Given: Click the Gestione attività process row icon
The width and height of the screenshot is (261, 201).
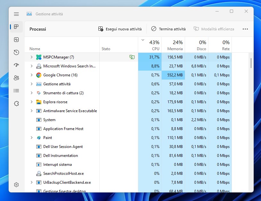Looking at the screenshot, I should click(38, 84).
